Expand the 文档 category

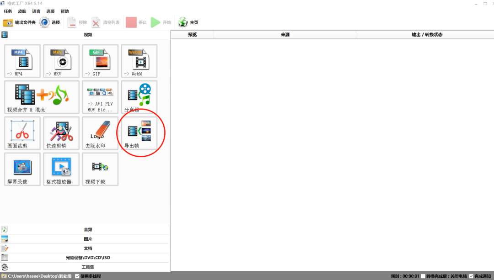[x=85, y=248]
